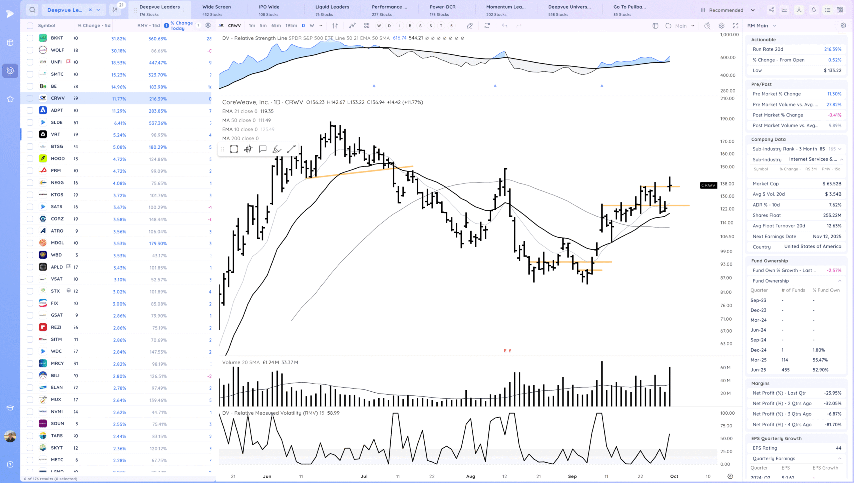854x483 pixels.
Task: Sort by % Change - 5d column
Action: [x=94, y=26]
